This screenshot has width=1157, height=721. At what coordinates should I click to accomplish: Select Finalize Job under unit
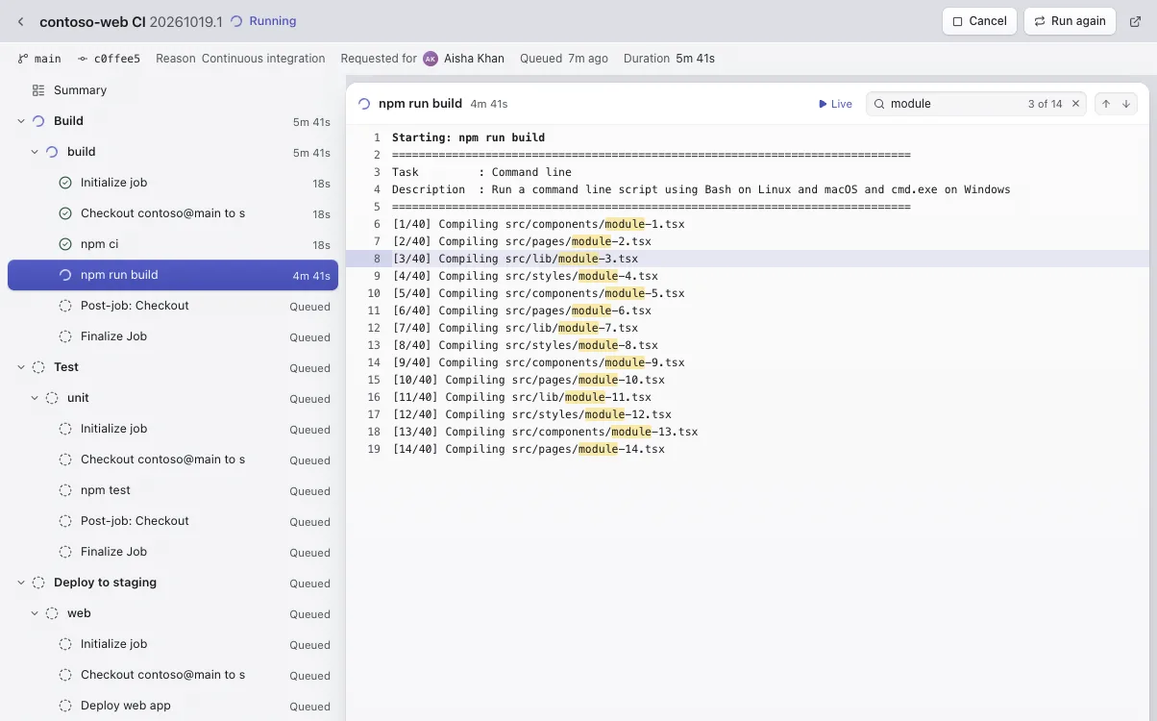173,552
